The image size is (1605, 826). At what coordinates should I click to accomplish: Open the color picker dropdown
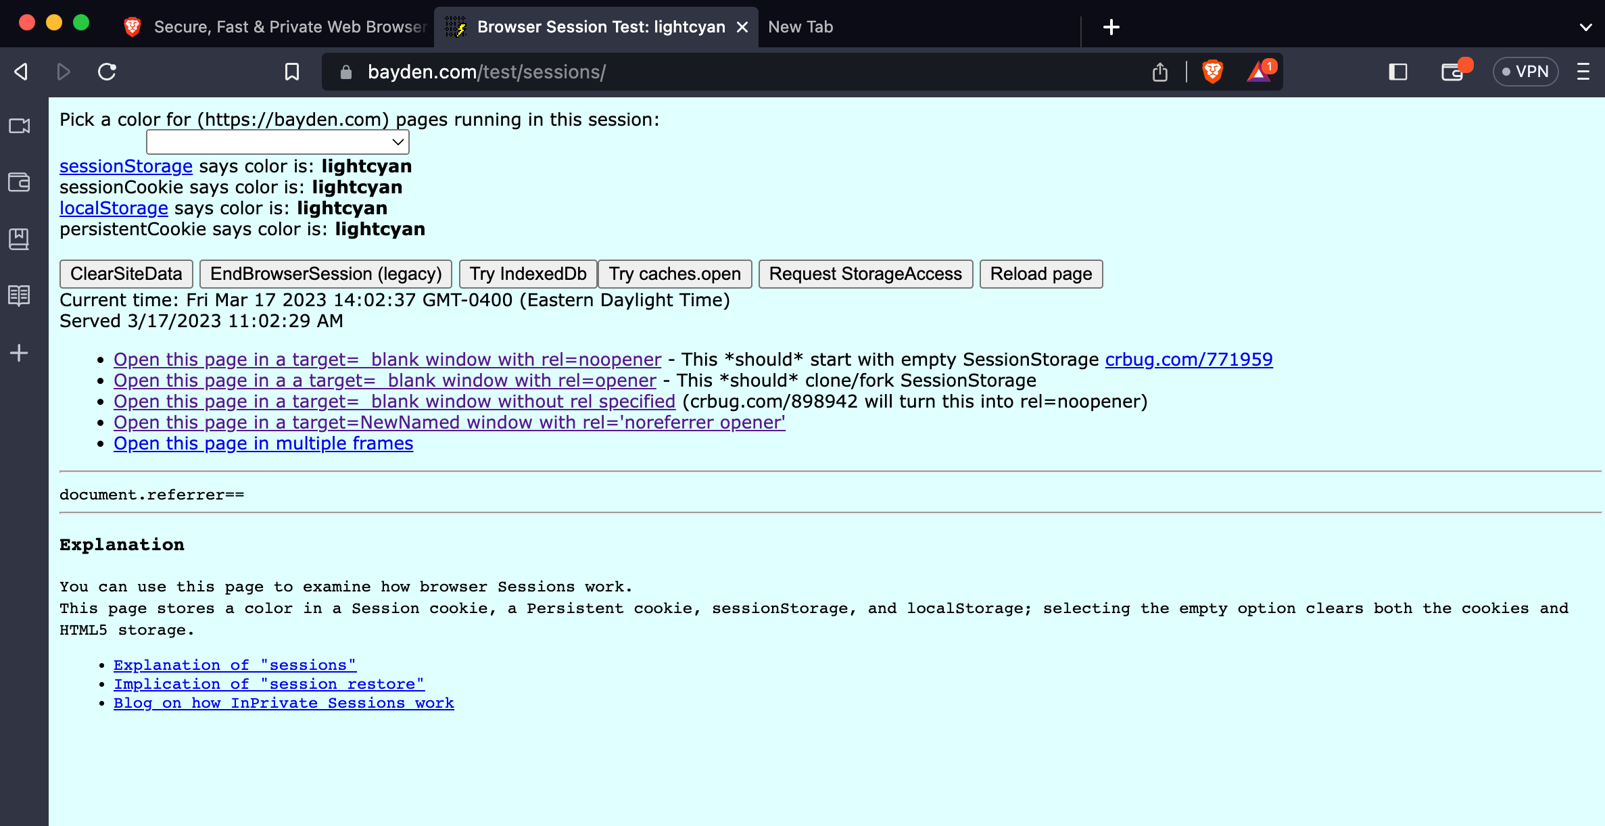277,142
